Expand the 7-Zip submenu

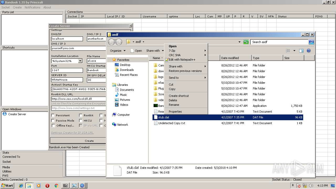(186, 51)
